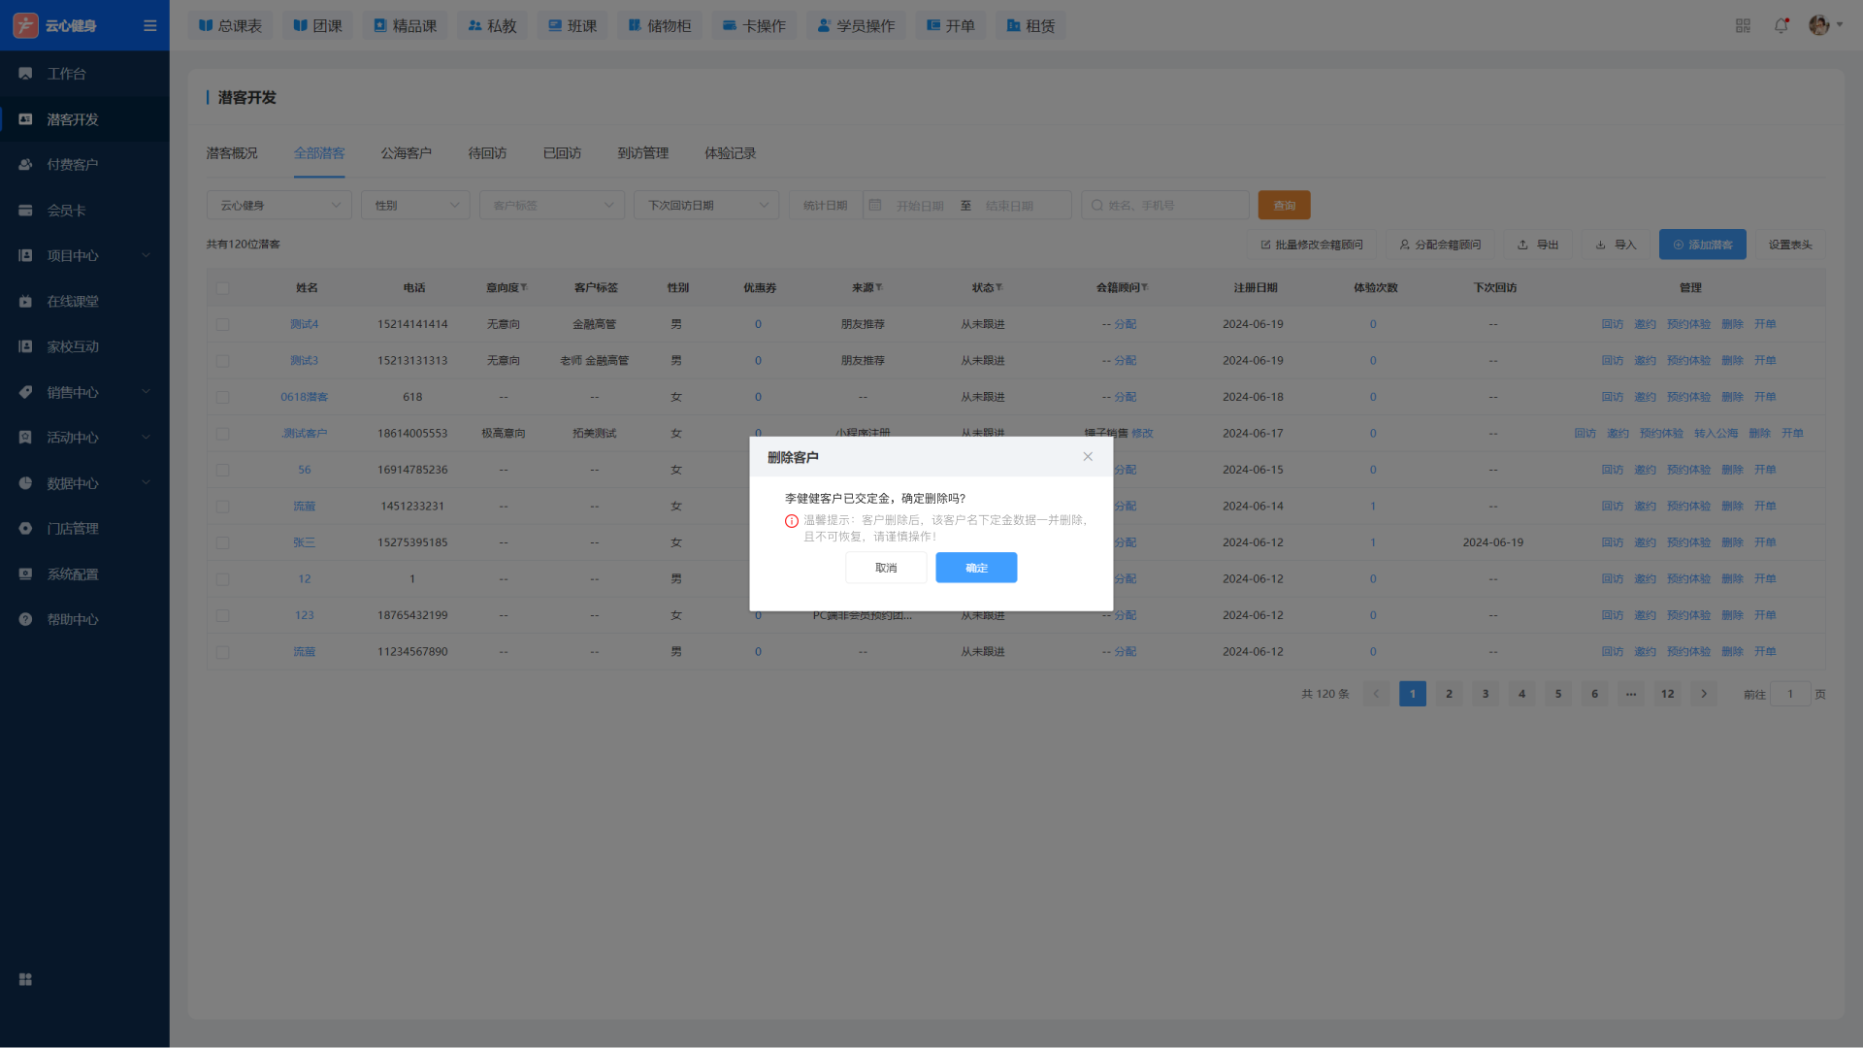Close the 删除客户 dialog with X
This screenshot has height=1048, width=1863.
[1088, 457]
